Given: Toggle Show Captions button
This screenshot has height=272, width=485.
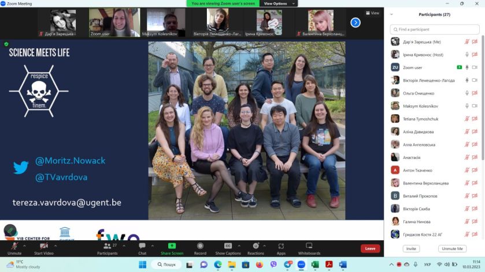Looking at the screenshot, I should coord(228,246).
